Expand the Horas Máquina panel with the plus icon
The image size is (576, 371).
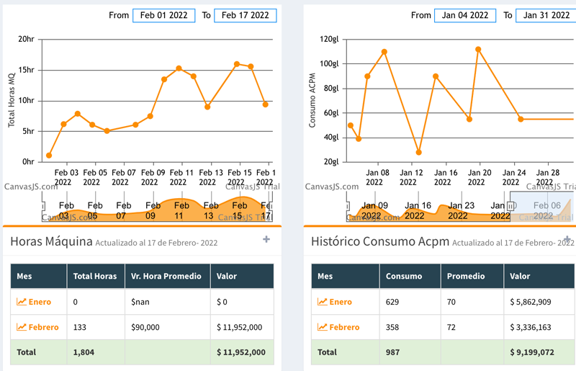coord(266,240)
